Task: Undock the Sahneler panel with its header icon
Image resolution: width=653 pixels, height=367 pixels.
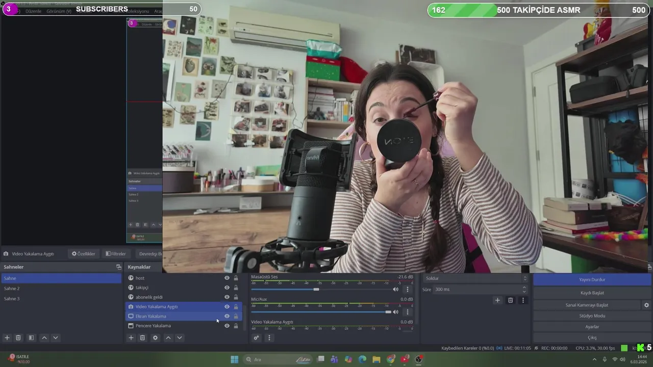Action: [x=119, y=267]
